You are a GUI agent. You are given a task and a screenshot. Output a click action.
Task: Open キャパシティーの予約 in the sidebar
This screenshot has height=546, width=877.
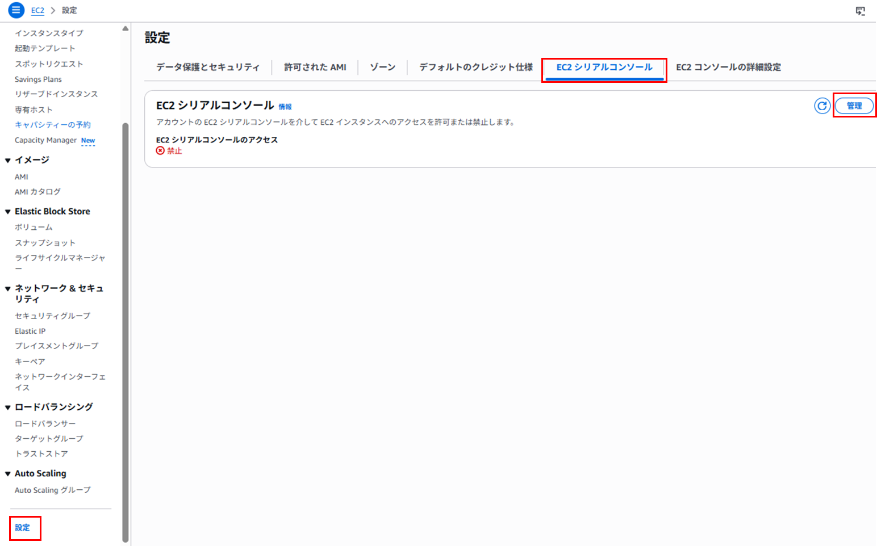(x=53, y=124)
